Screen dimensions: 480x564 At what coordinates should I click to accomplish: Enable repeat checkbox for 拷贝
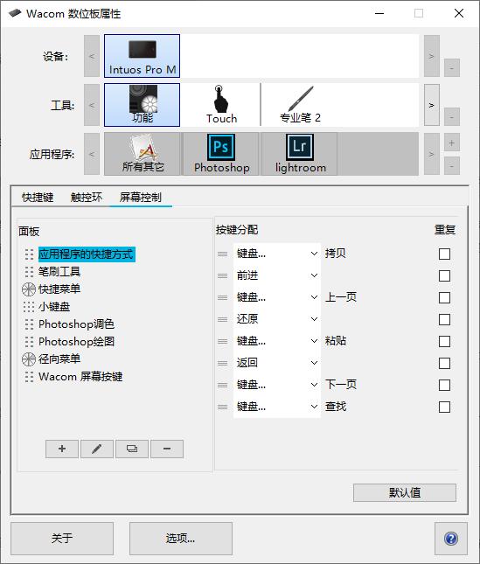(x=444, y=254)
